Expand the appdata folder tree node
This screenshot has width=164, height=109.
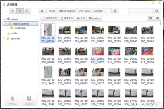point(4,38)
